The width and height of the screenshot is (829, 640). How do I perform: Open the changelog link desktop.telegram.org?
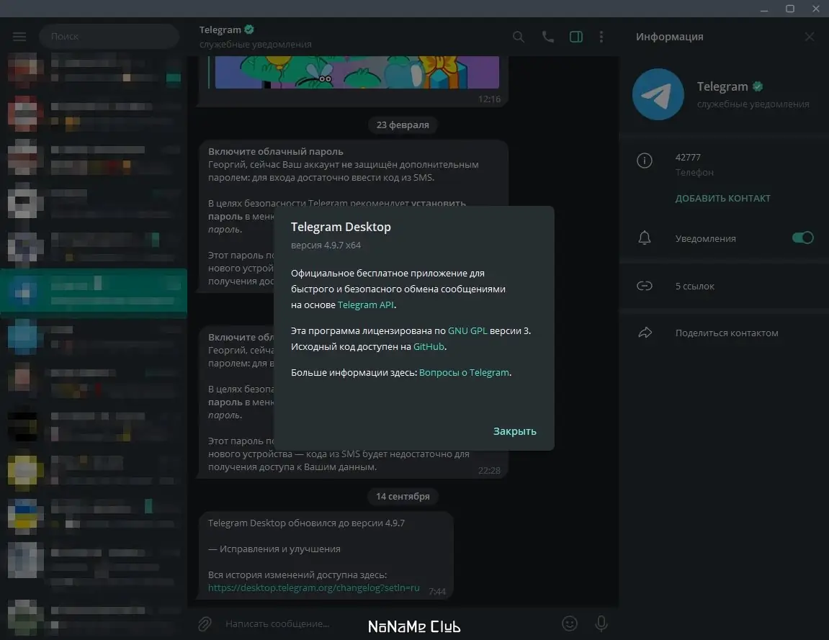pos(313,587)
